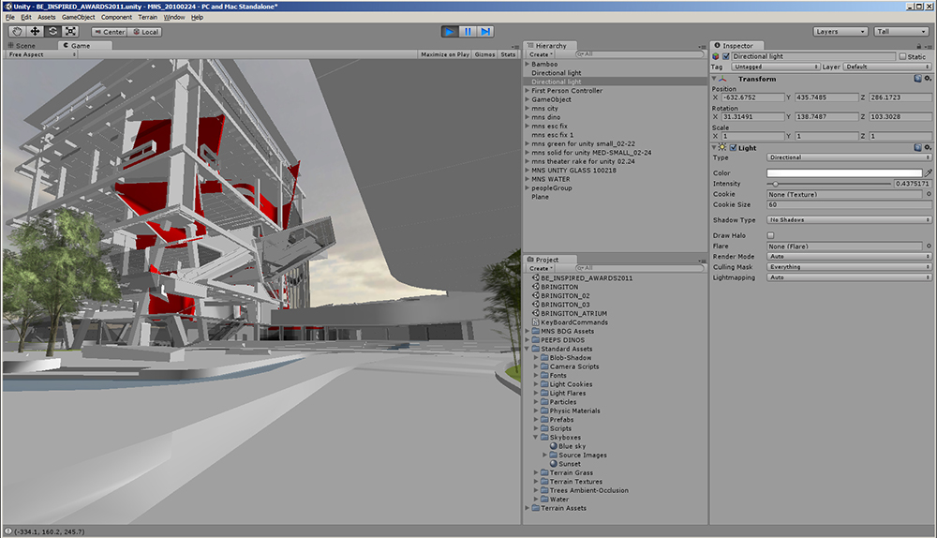The width and height of the screenshot is (937, 538).
Task: Click the Step frame button
Action: pos(485,31)
